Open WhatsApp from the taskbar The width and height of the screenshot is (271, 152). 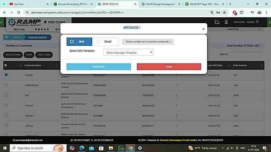(121, 148)
